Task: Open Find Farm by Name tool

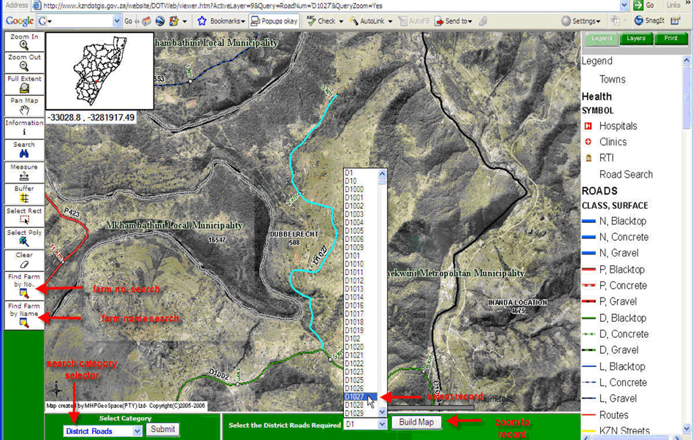Action: [24, 315]
